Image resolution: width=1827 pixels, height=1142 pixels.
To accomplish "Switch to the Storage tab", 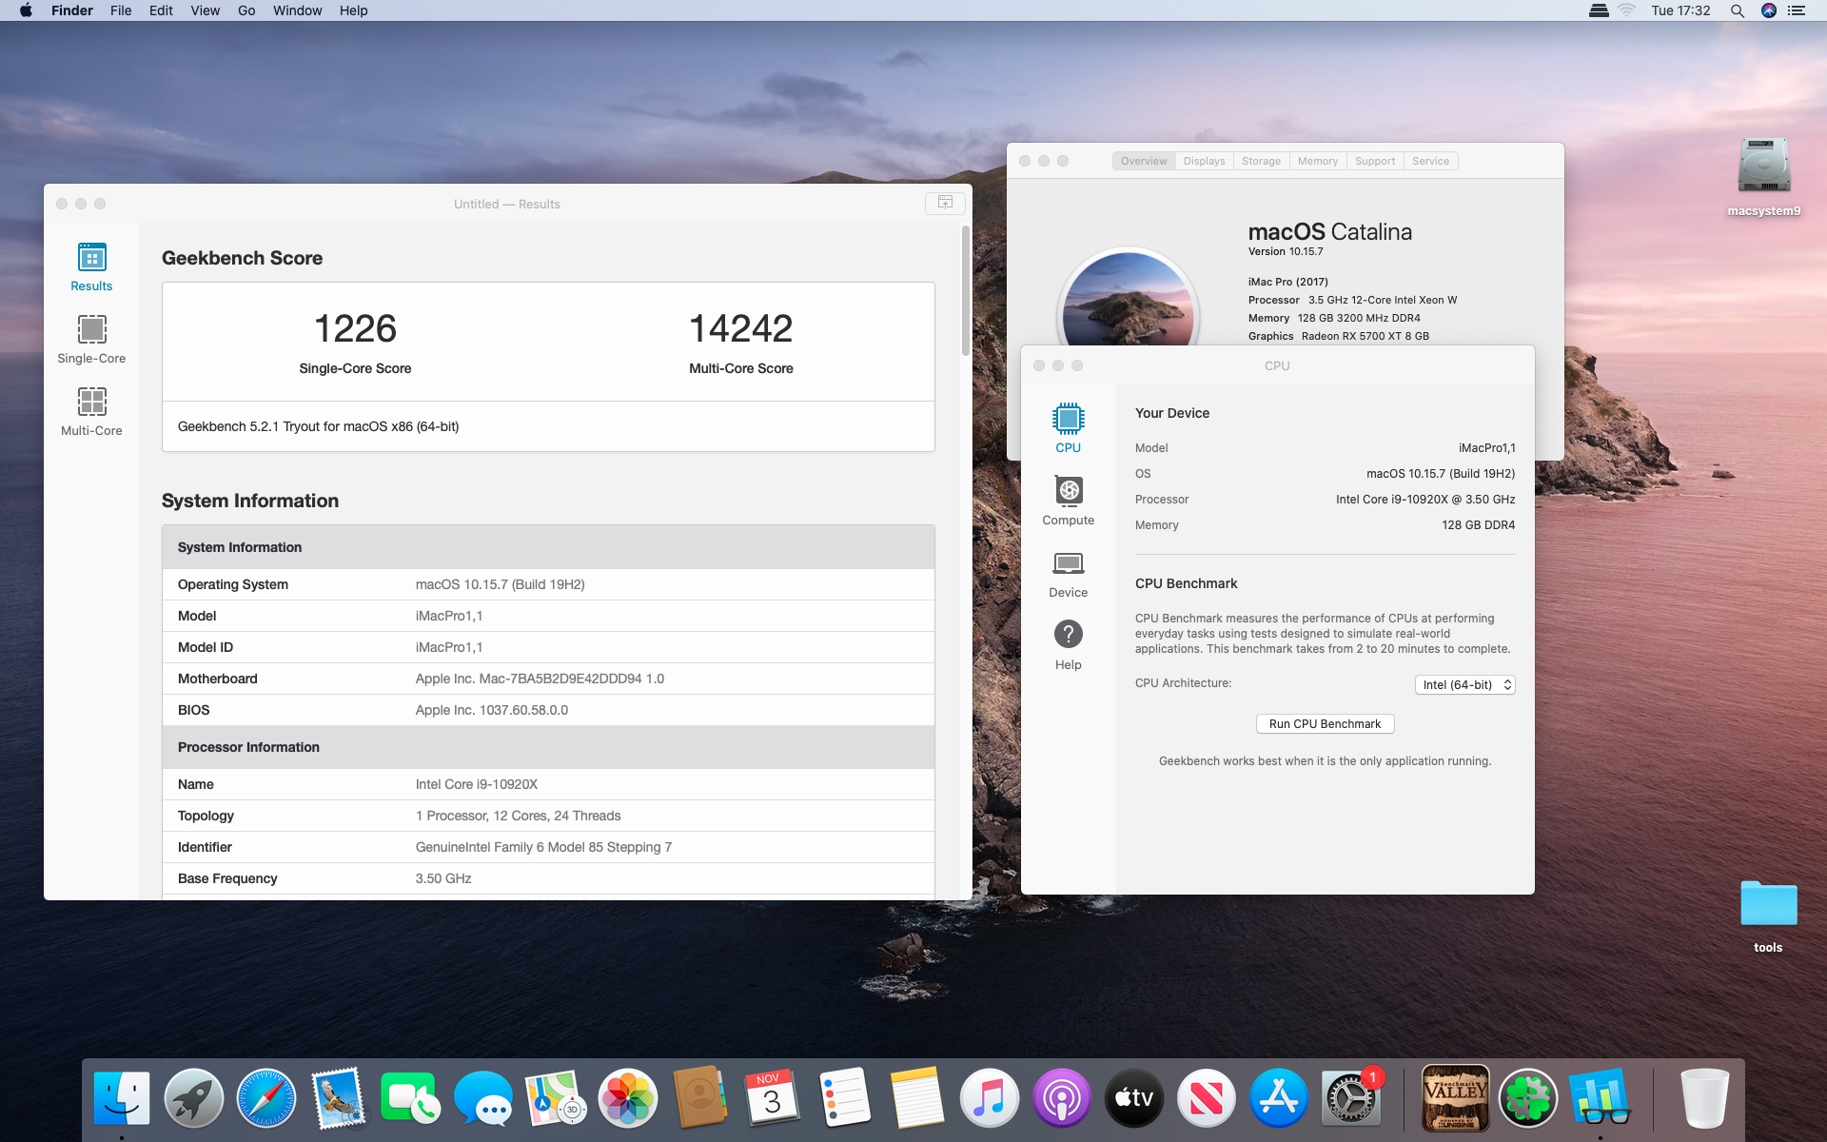I will tap(1261, 161).
